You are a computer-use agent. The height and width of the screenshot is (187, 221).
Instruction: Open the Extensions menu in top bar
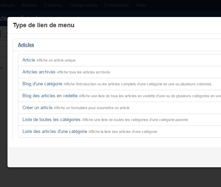[x=117, y=5]
